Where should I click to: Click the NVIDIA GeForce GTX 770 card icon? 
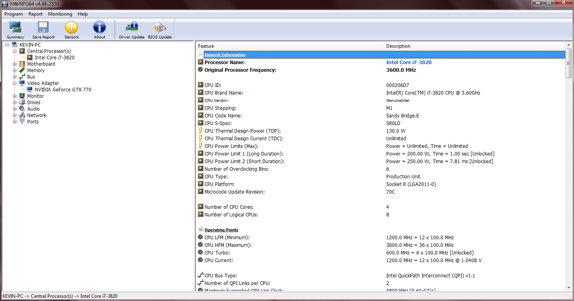(x=30, y=89)
